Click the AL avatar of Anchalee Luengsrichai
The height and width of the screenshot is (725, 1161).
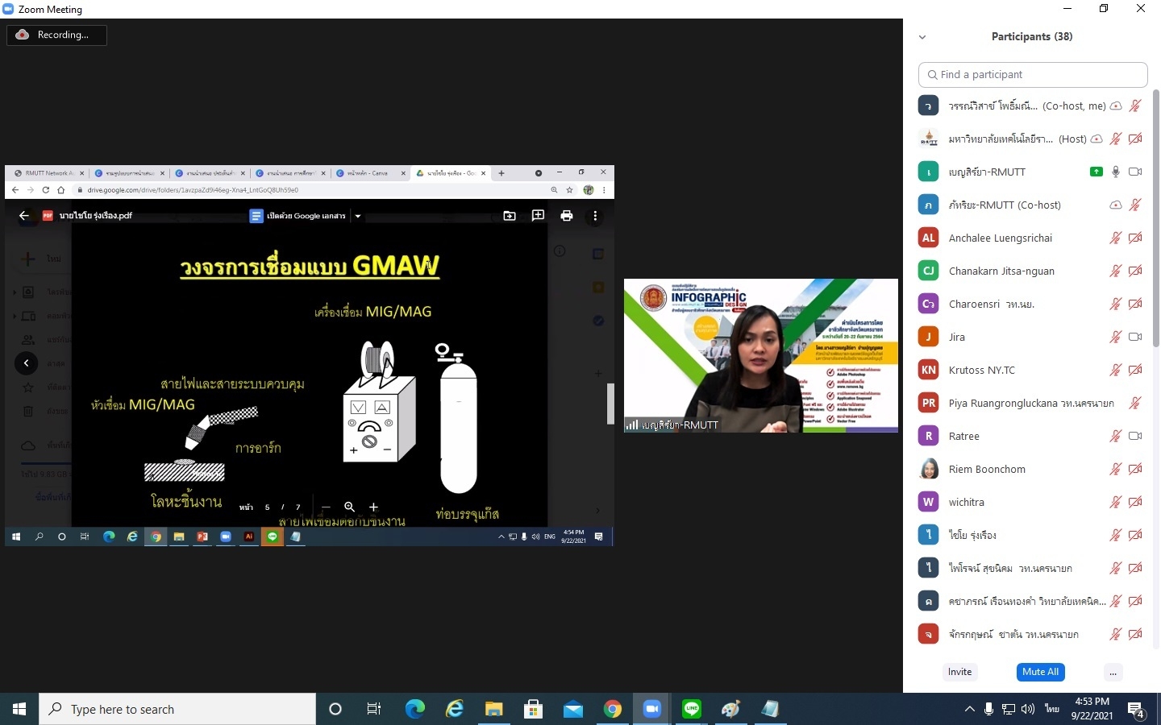[929, 238]
